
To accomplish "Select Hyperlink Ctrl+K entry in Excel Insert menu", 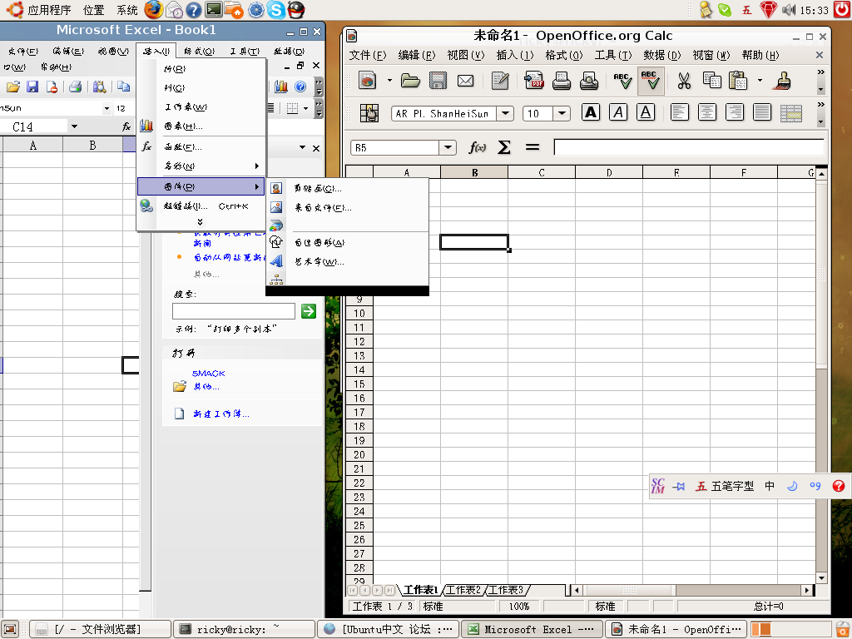I will pos(201,206).
